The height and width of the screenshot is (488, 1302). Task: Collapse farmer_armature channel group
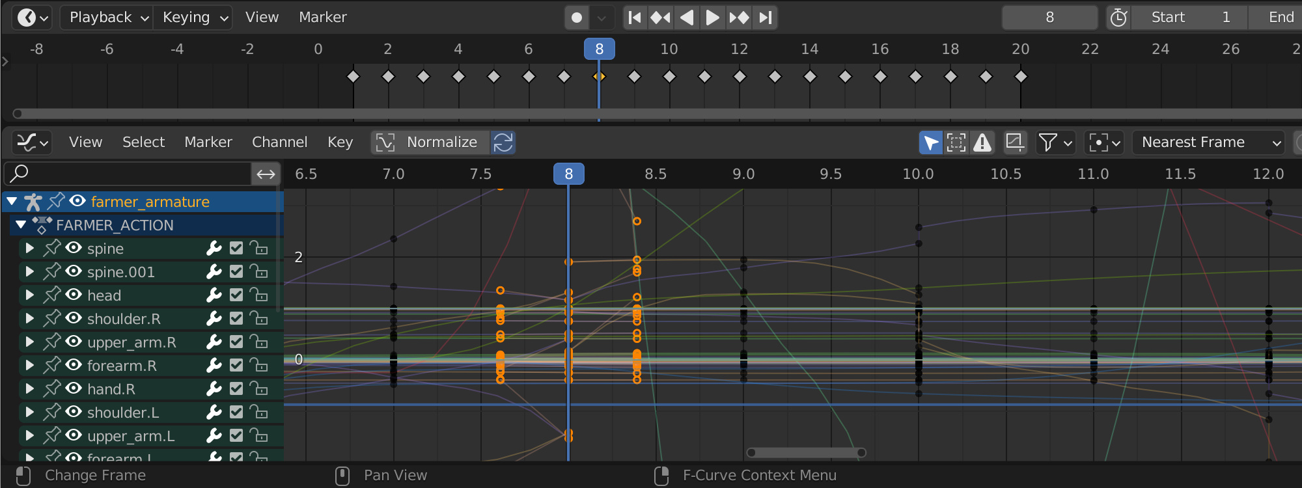12,202
